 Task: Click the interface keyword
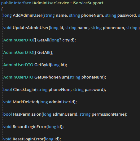[23, 3]
